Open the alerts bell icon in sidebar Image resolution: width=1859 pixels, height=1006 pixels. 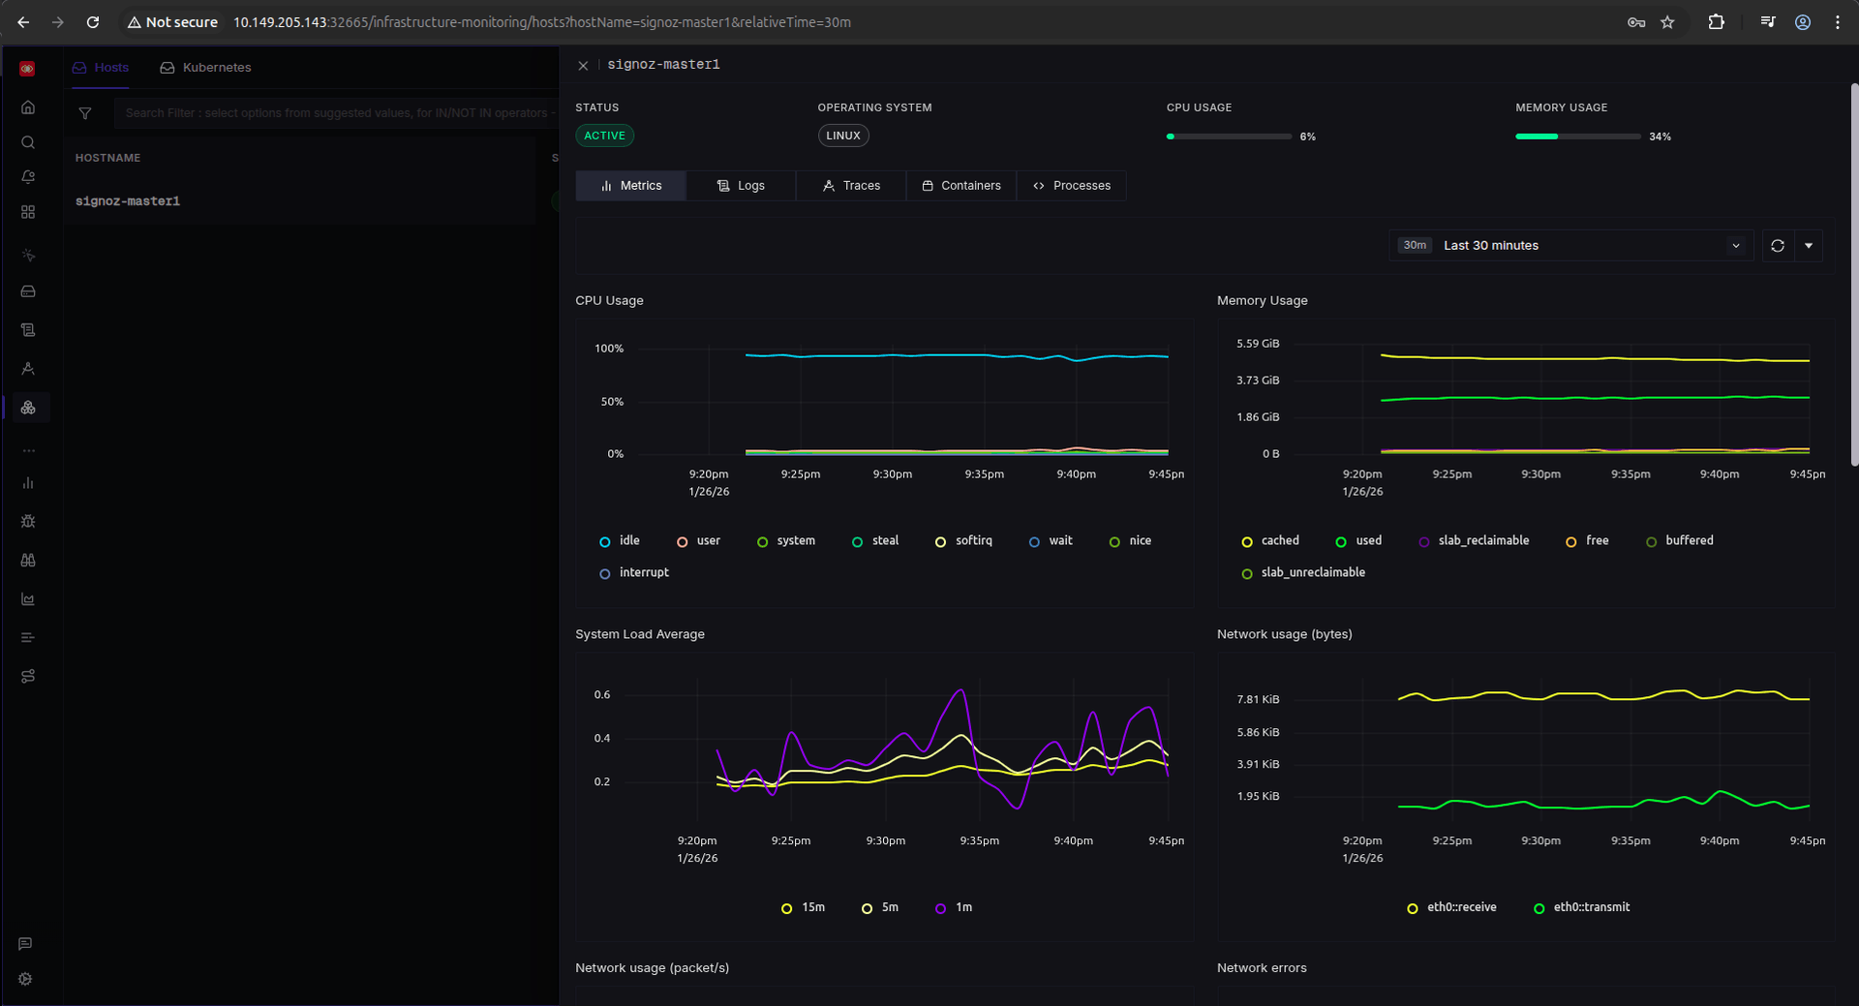pos(28,177)
